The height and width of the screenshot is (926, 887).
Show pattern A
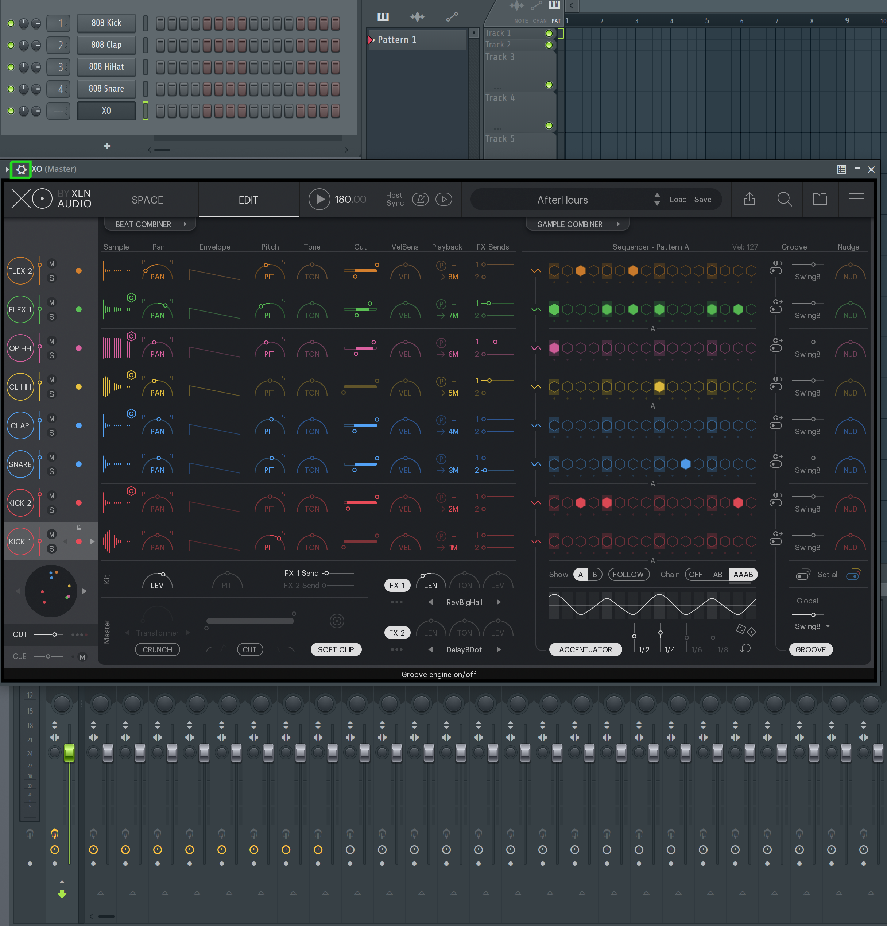click(x=581, y=575)
